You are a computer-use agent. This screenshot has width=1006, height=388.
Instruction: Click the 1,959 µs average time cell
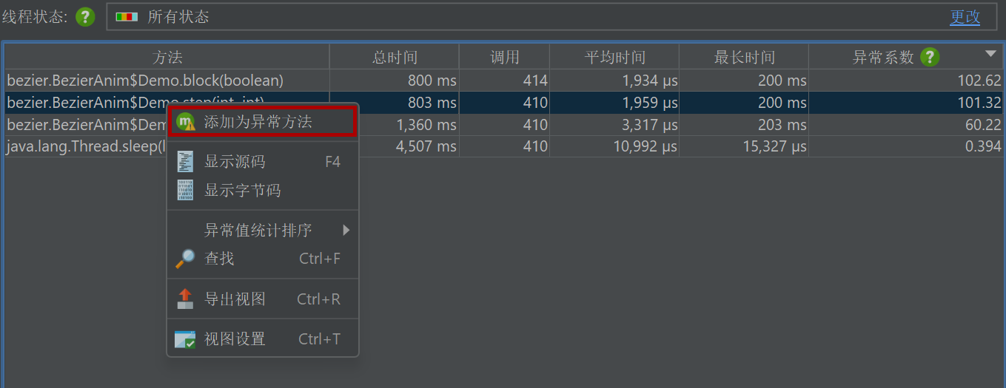[x=615, y=103]
